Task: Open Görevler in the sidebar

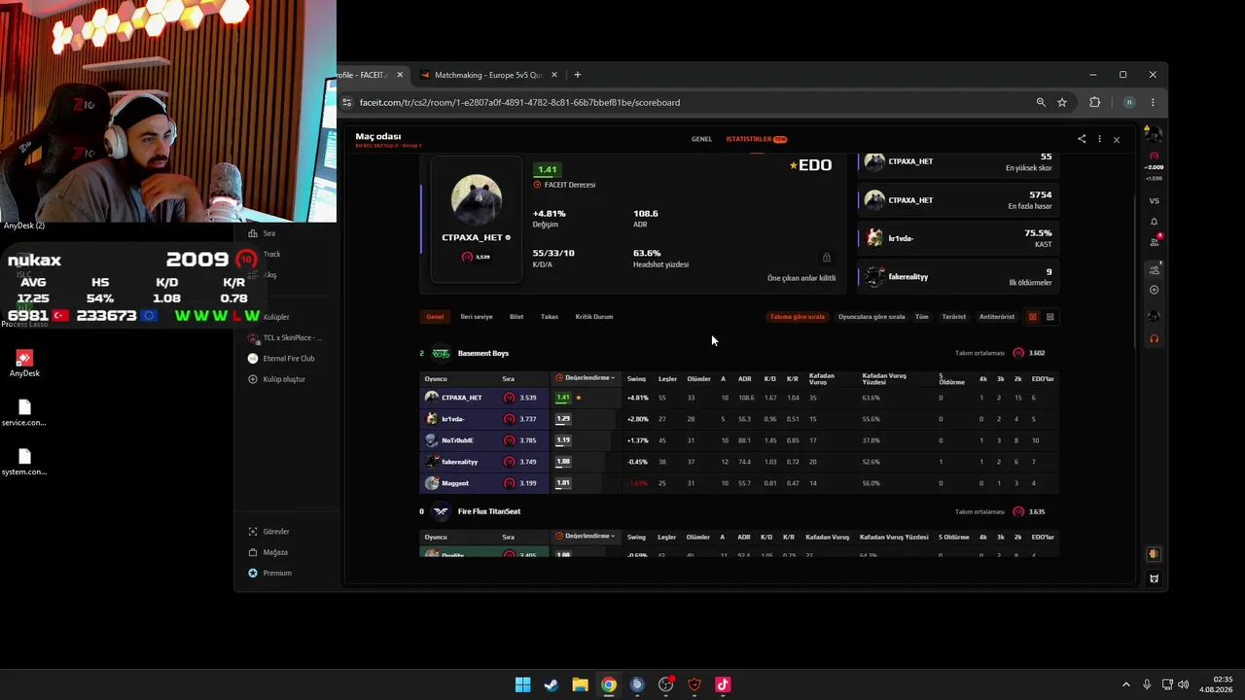Action: tap(269, 532)
